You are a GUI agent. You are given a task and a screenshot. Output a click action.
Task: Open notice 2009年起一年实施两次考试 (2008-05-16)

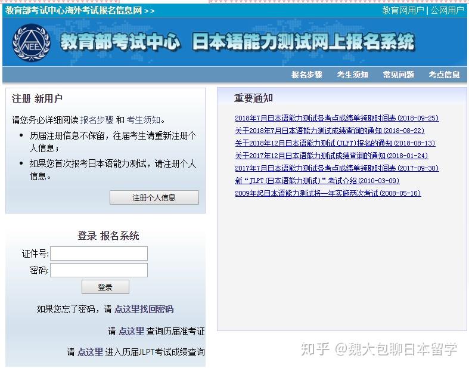(x=328, y=193)
